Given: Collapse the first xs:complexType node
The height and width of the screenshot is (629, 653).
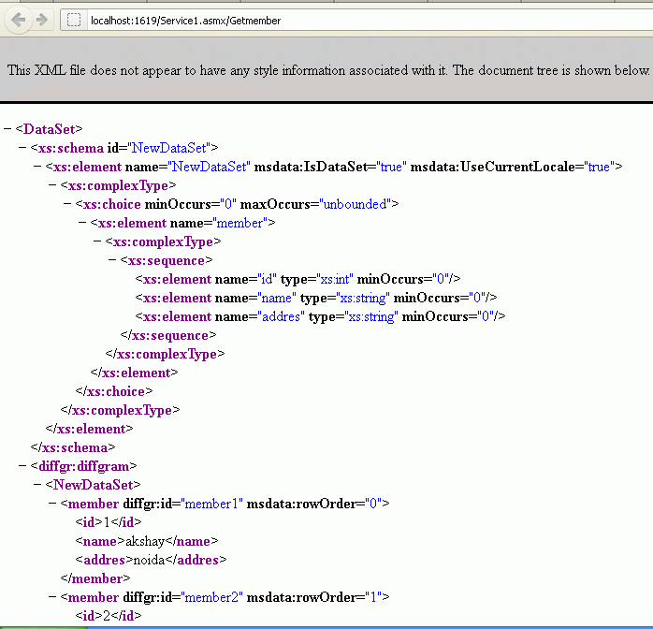Looking at the screenshot, I should (x=52, y=185).
